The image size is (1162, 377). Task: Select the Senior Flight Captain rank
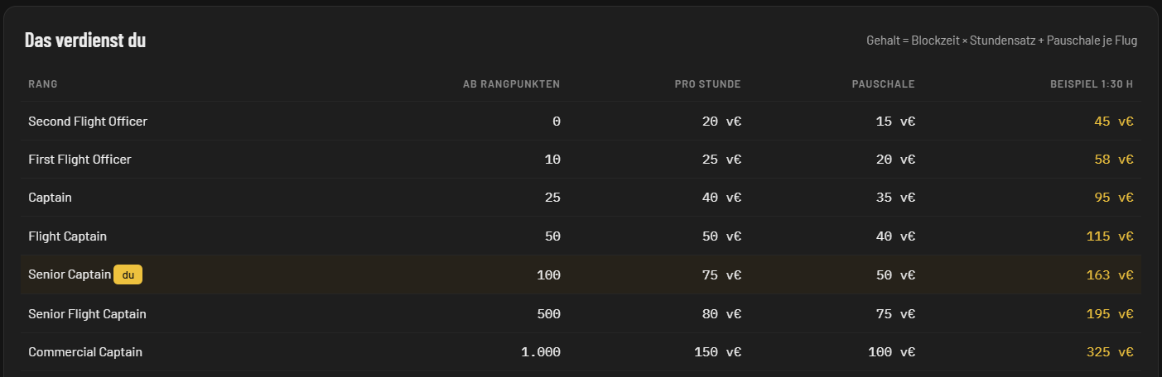[x=87, y=313]
